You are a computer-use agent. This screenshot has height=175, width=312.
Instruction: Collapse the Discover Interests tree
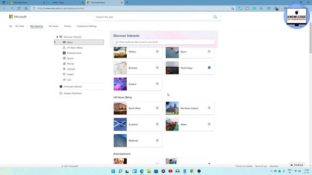point(57,37)
